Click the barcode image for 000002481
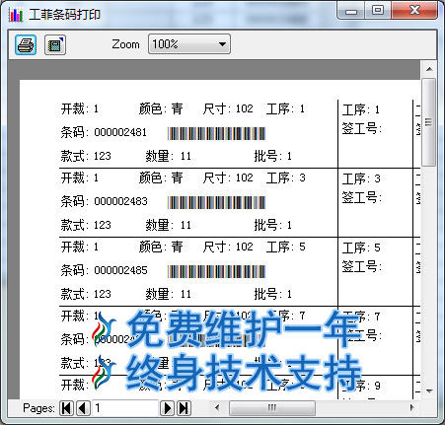The image size is (445, 425). (216, 133)
